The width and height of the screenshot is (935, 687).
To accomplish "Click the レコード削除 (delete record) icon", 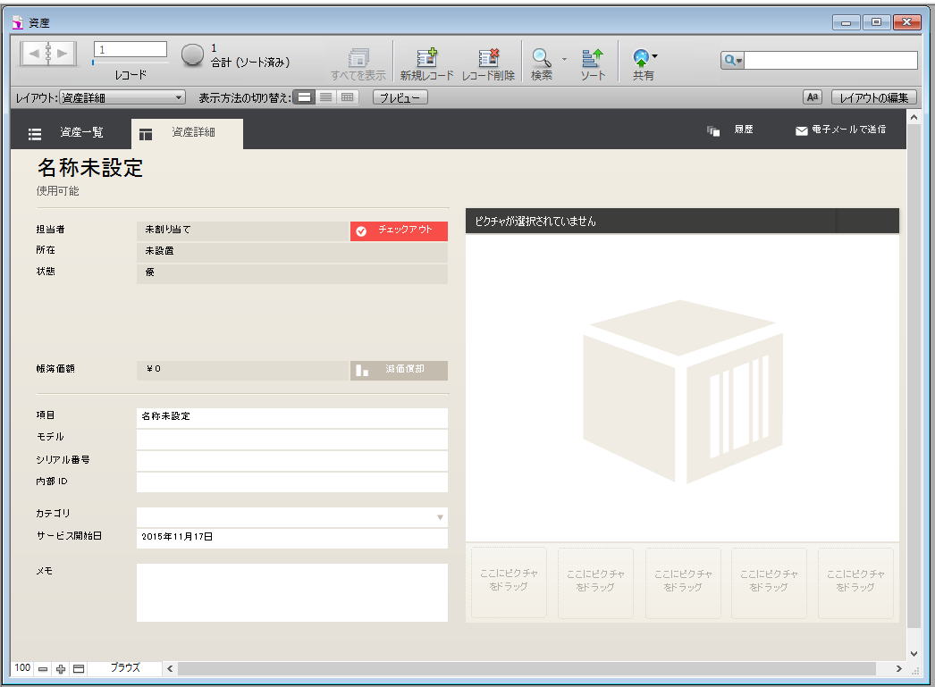I will click(488, 59).
